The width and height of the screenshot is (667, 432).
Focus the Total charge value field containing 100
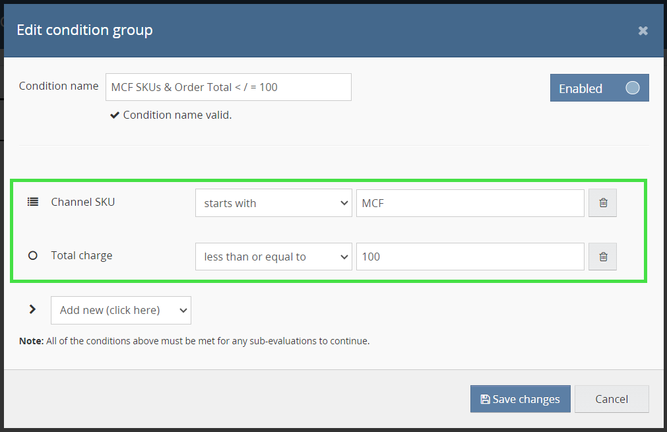[x=470, y=257]
